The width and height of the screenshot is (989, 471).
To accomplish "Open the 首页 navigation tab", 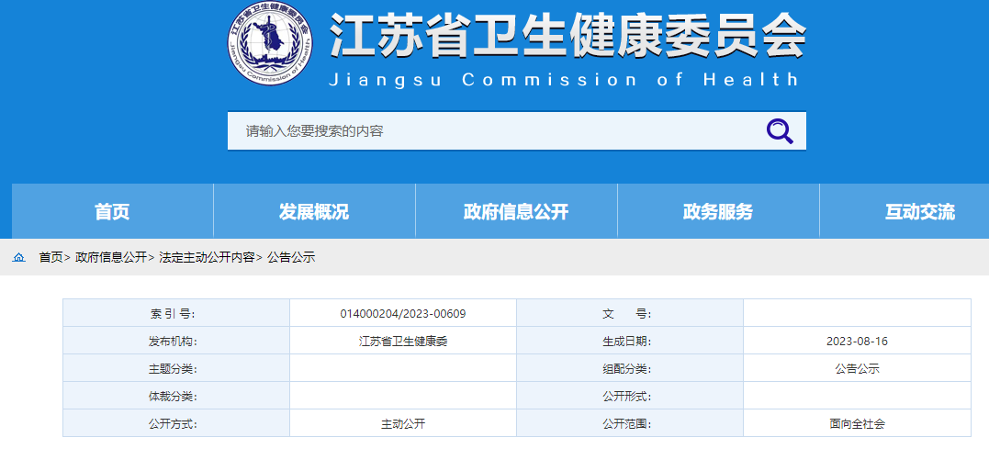I will tap(112, 212).
